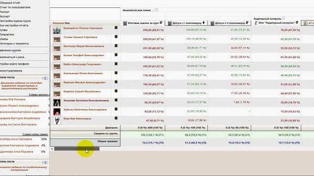The image size is (314, 176).
Task: Open my profile settings in sidebar
Action: tap(14, 64)
